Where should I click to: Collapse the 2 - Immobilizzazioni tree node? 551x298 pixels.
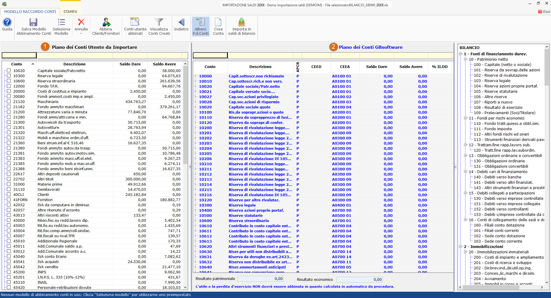[461, 247]
